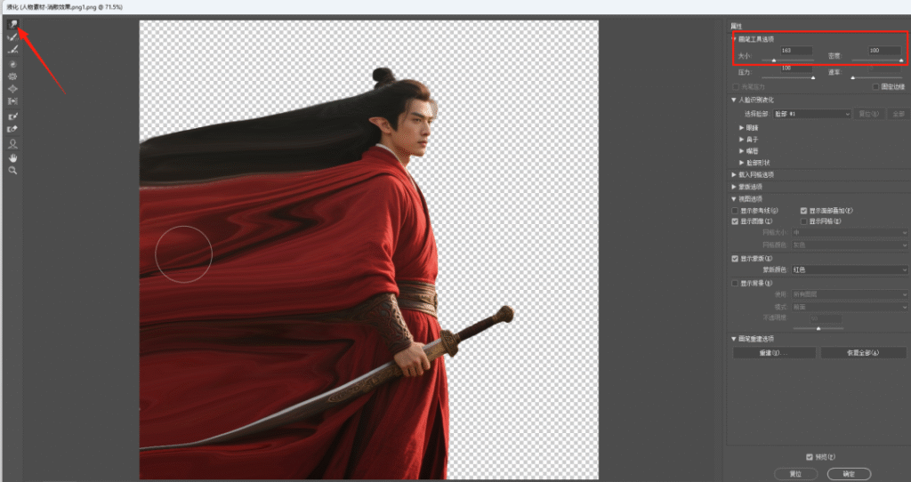
Task: Click the density field showing 100
Action: pos(884,51)
